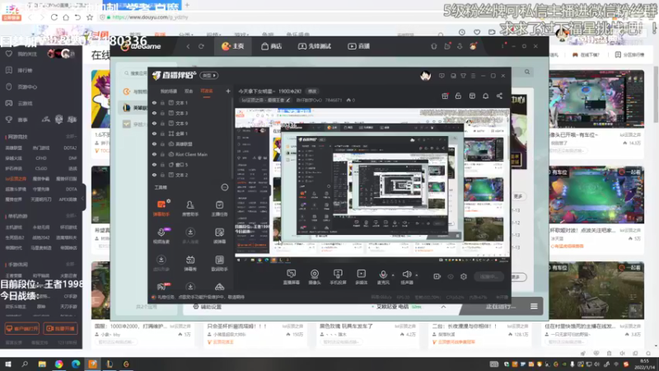This screenshot has width=659, height=371.
Task: Click the lock icon in stream header
Action: coord(458,96)
